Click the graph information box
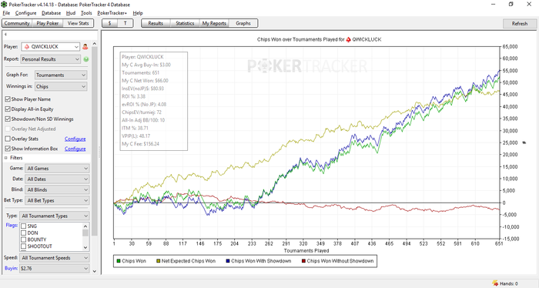 point(154,101)
